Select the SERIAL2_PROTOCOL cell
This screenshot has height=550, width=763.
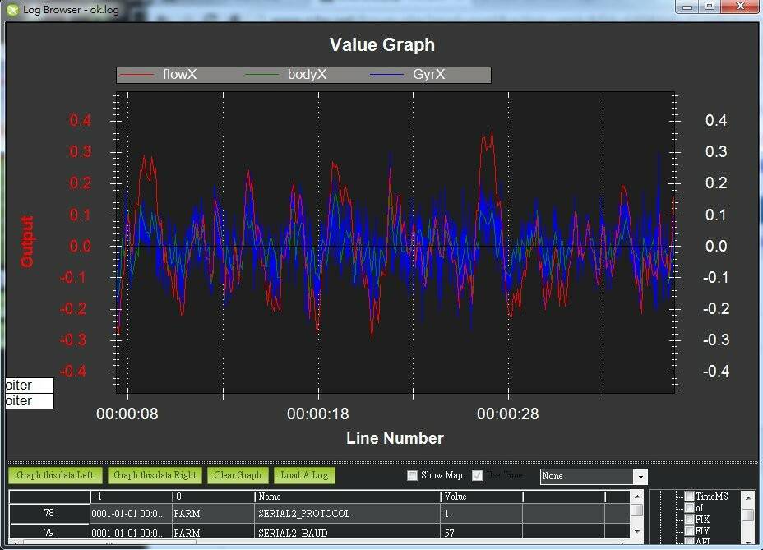point(348,514)
